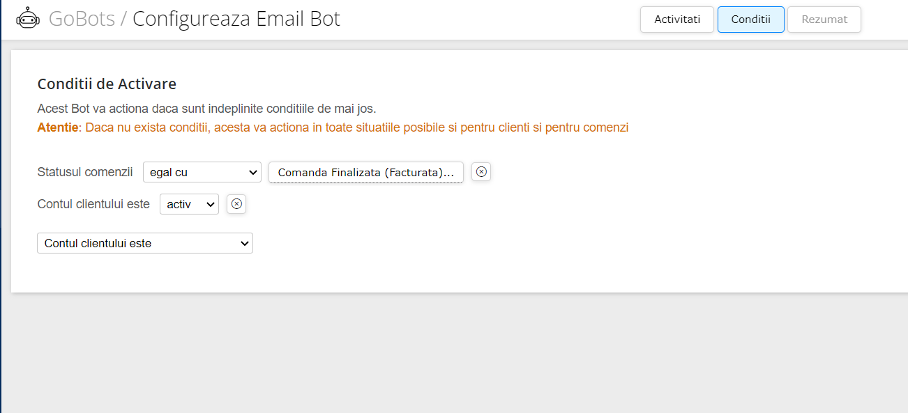Click the 'Statusul comenzii' condition label
This screenshot has height=413, width=908.
[x=85, y=172]
